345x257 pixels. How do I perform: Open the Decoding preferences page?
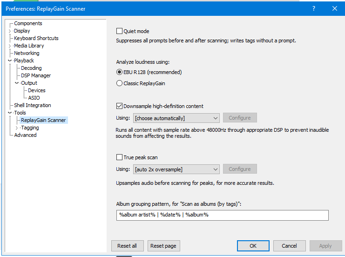pos(31,68)
